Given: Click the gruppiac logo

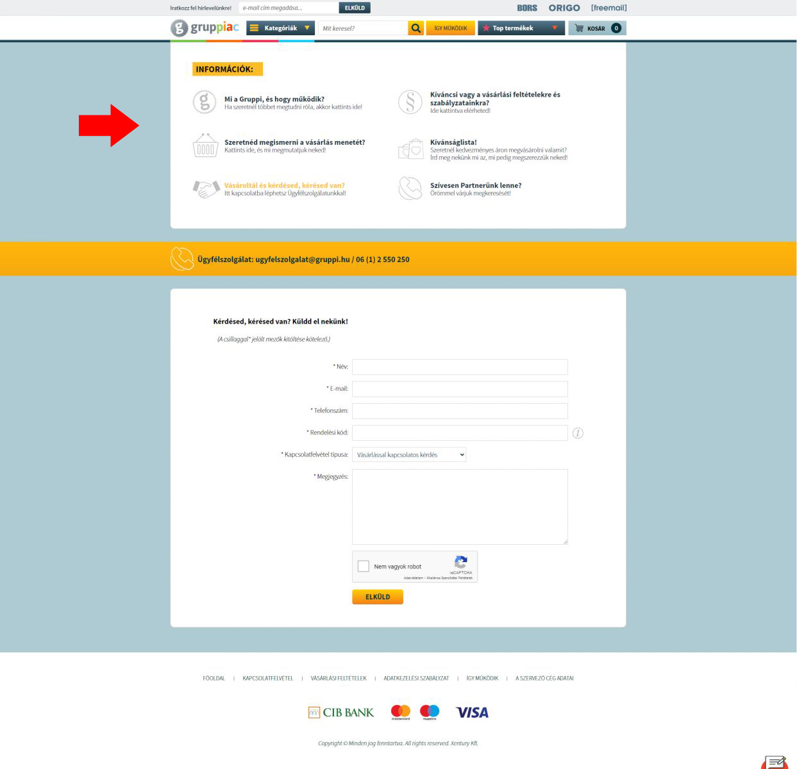Looking at the screenshot, I should (x=205, y=28).
